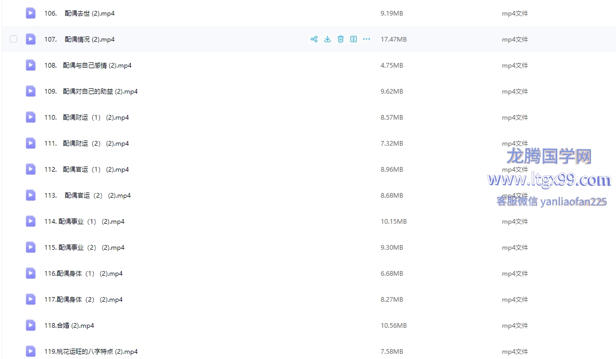Click the 6.68MB size value

coord(392,274)
